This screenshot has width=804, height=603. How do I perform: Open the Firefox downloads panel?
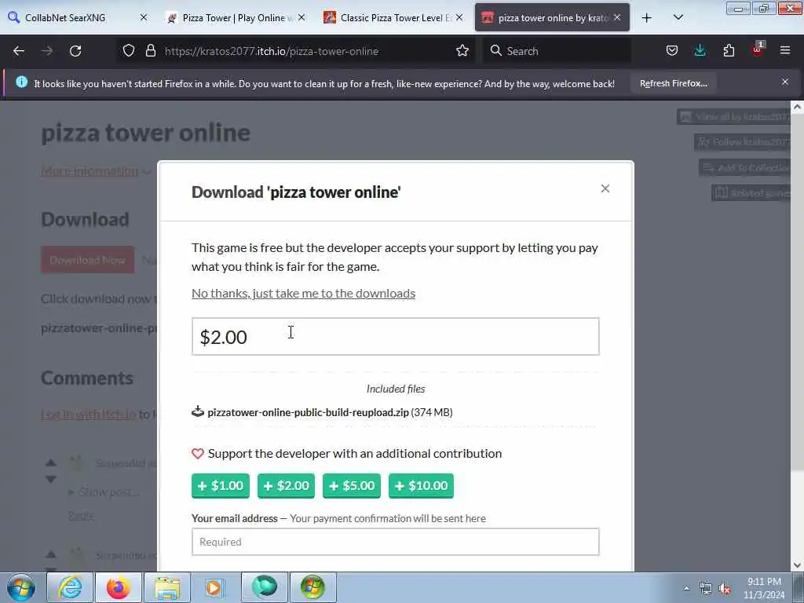[700, 51]
